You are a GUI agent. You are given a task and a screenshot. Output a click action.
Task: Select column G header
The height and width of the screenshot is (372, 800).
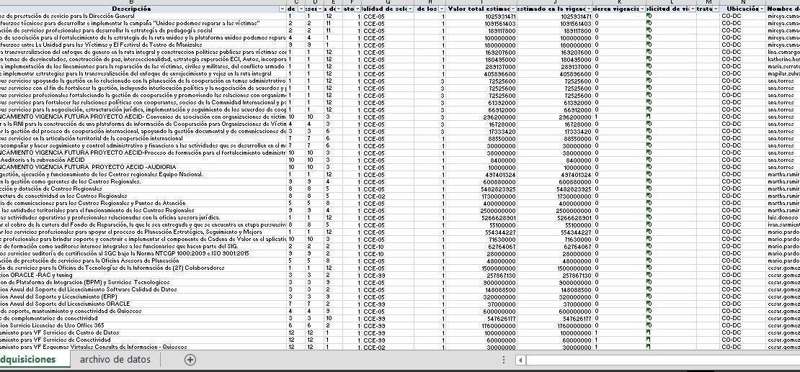388,3
